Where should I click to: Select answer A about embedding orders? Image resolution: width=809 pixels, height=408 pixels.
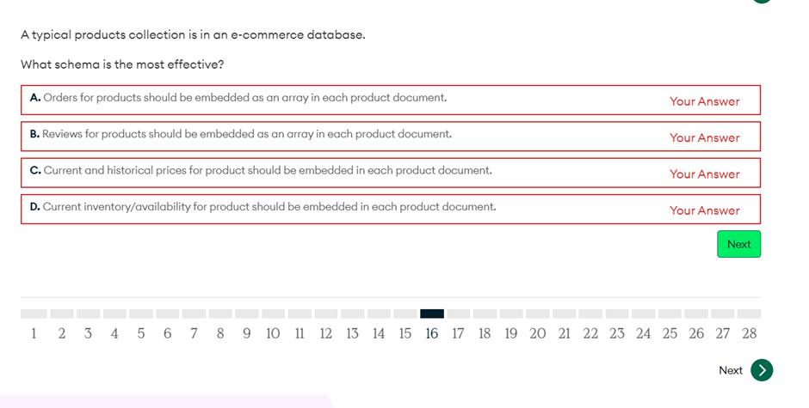pos(390,99)
